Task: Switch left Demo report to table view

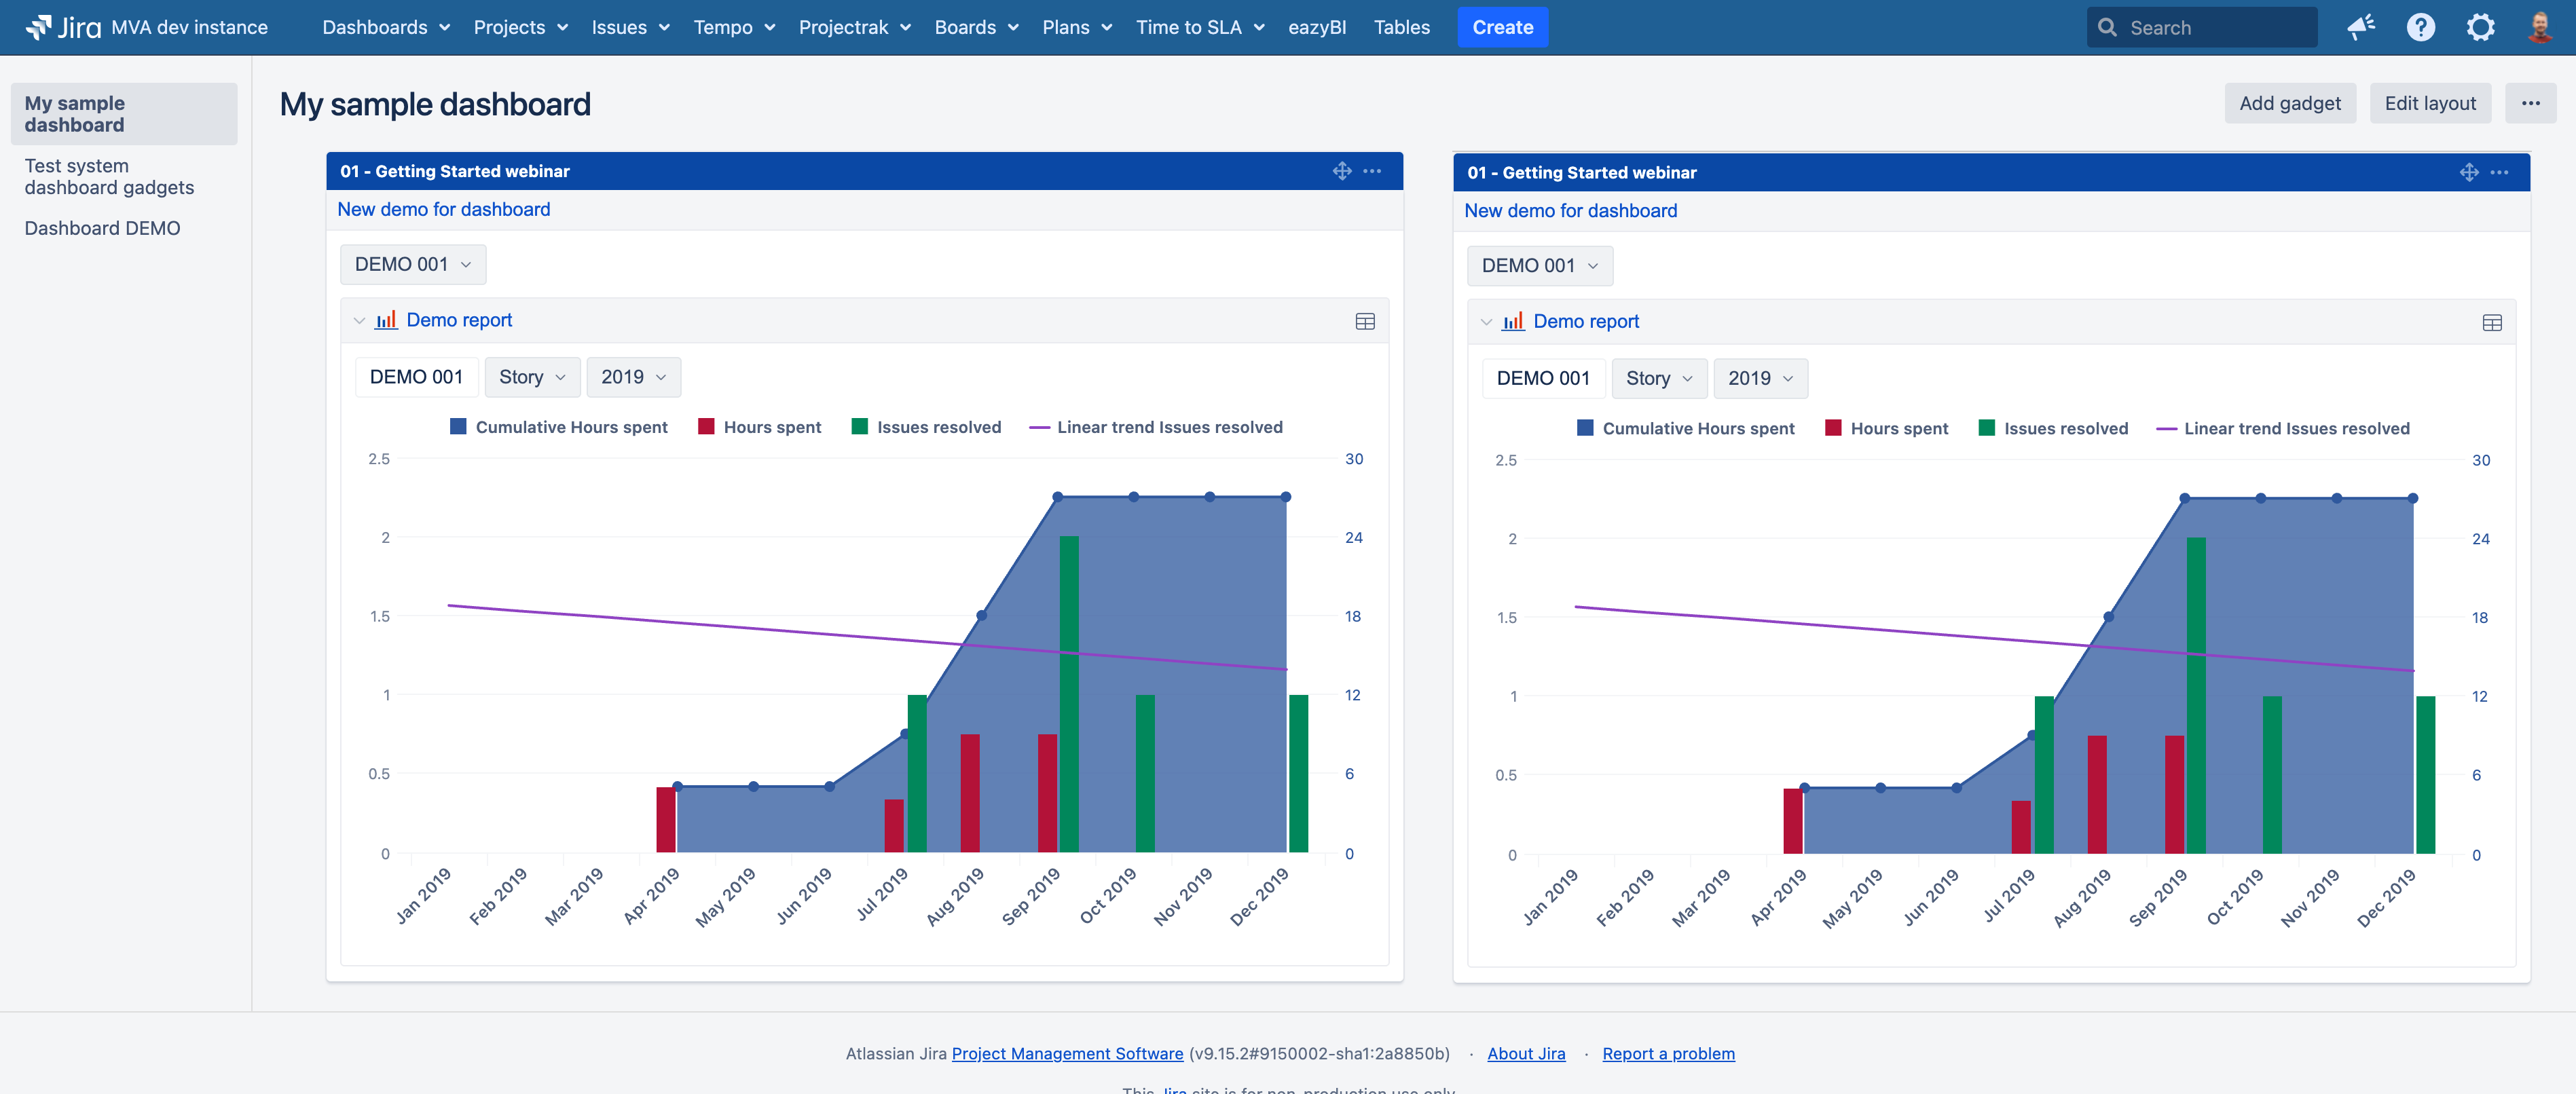Action: coord(1364,321)
